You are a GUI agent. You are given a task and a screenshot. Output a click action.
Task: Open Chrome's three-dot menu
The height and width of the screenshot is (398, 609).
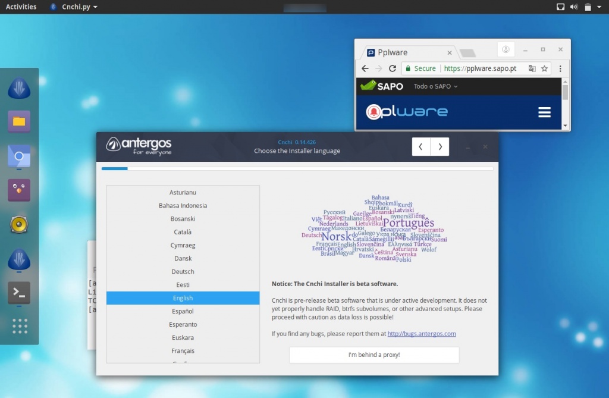[560, 68]
